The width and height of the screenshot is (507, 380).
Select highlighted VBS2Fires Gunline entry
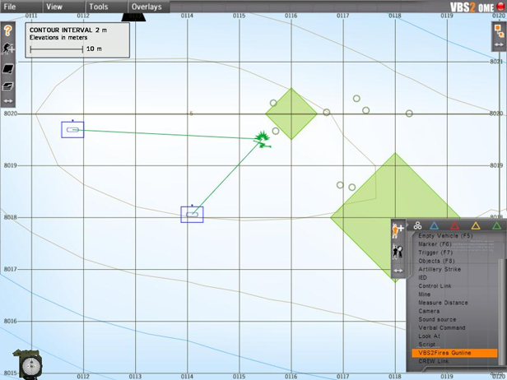pyautogui.click(x=454, y=353)
